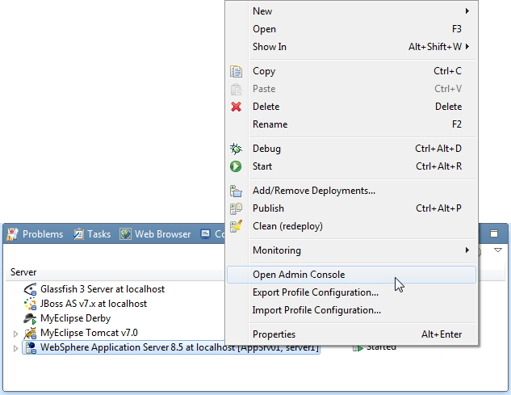
Task: Click the green Debug bug icon
Action: pyautogui.click(x=236, y=149)
